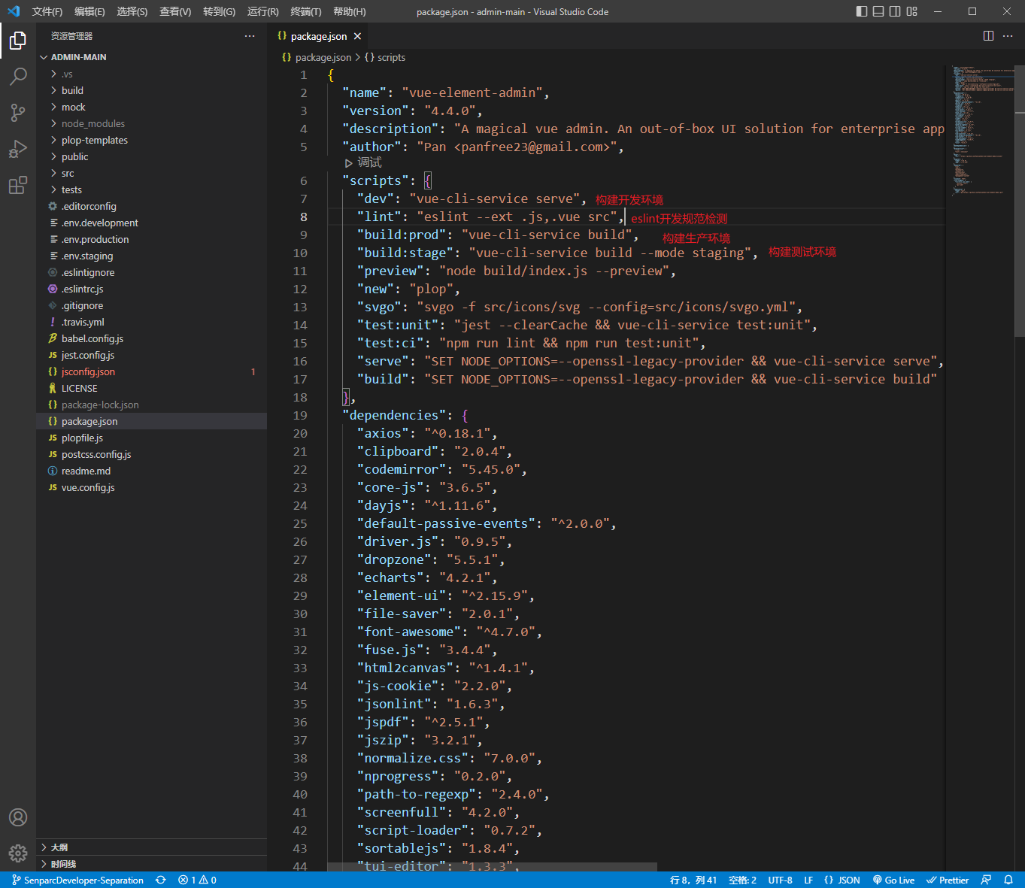1025x888 pixels.
Task: Click scripts in the breadcrumb
Action: (x=385, y=57)
